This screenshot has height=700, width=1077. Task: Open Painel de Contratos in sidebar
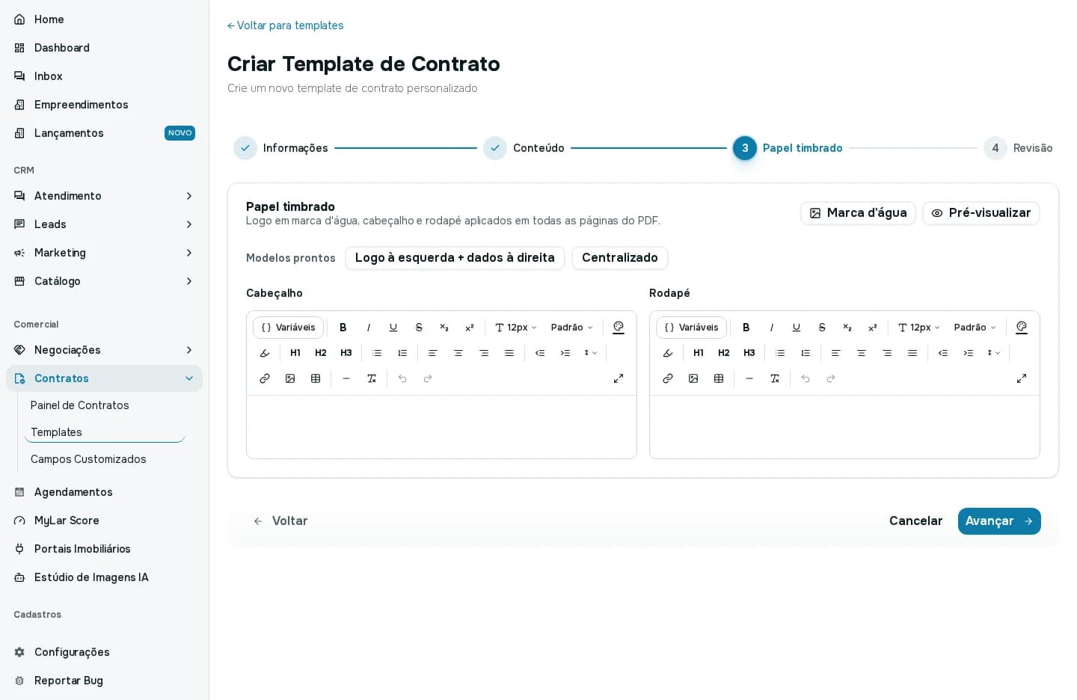point(80,405)
